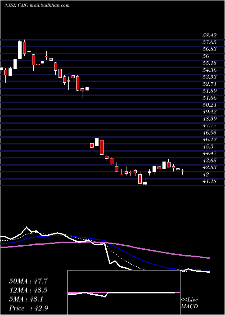Click the 51.06 price axis label

209,98
